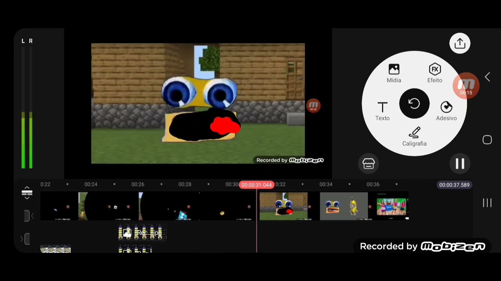Expand the timeline track view
The height and width of the screenshot is (281, 501).
(x=27, y=192)
